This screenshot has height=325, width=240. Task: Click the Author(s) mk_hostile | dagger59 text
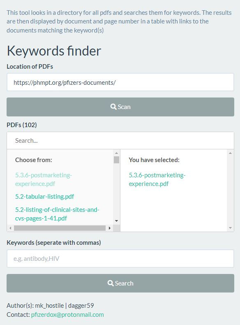(x=50, y=306)
